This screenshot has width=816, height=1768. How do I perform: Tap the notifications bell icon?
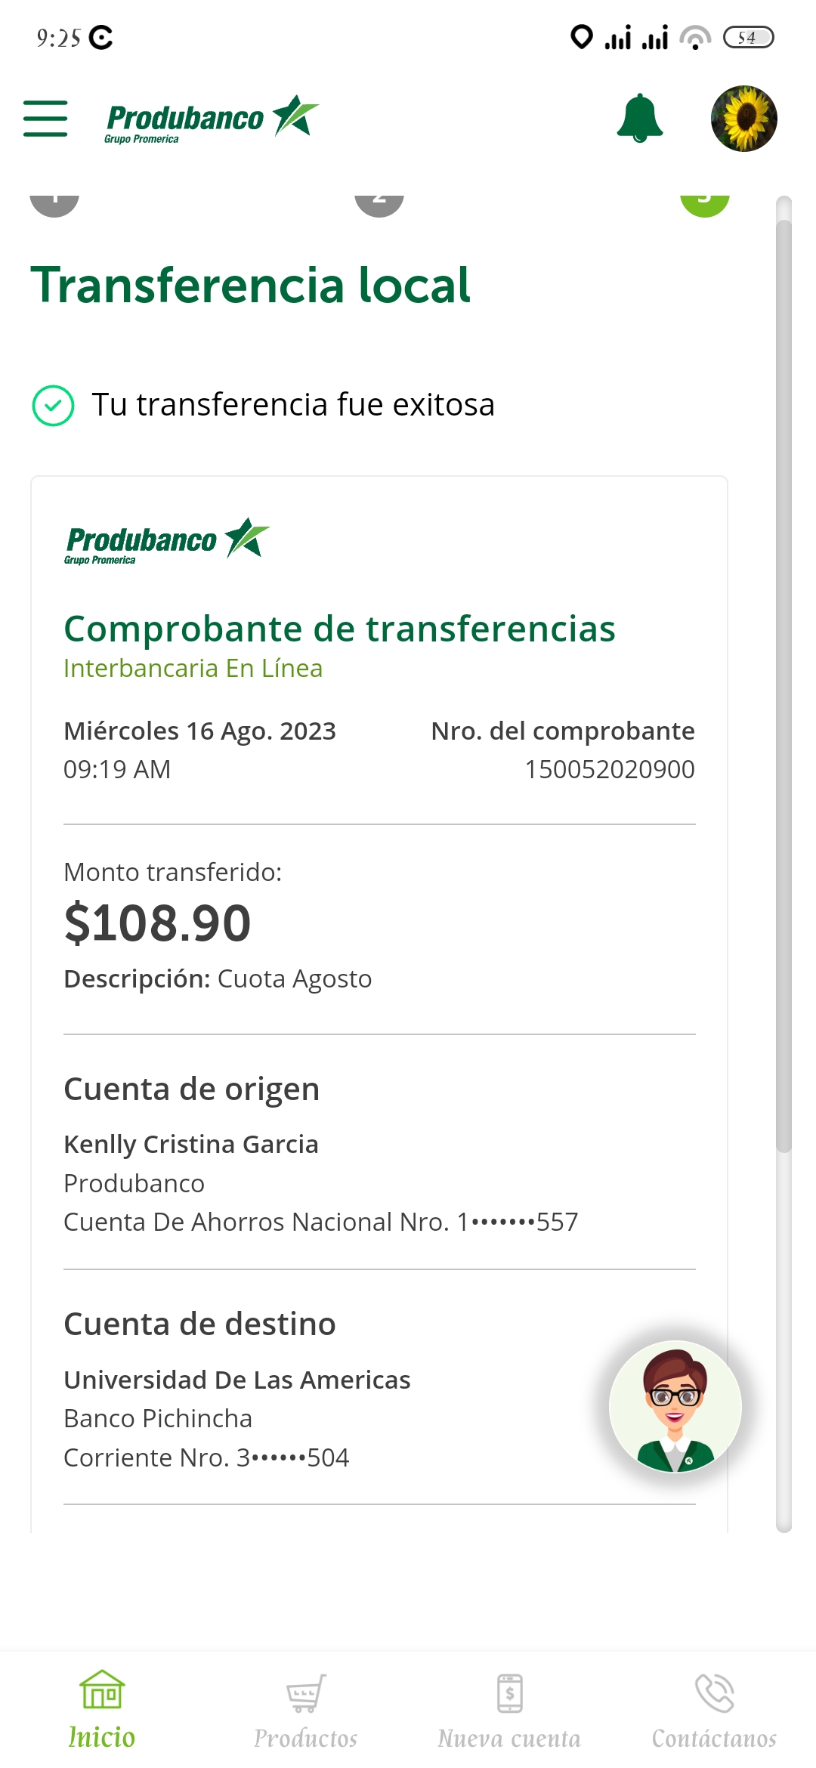(x=639, y=119)
